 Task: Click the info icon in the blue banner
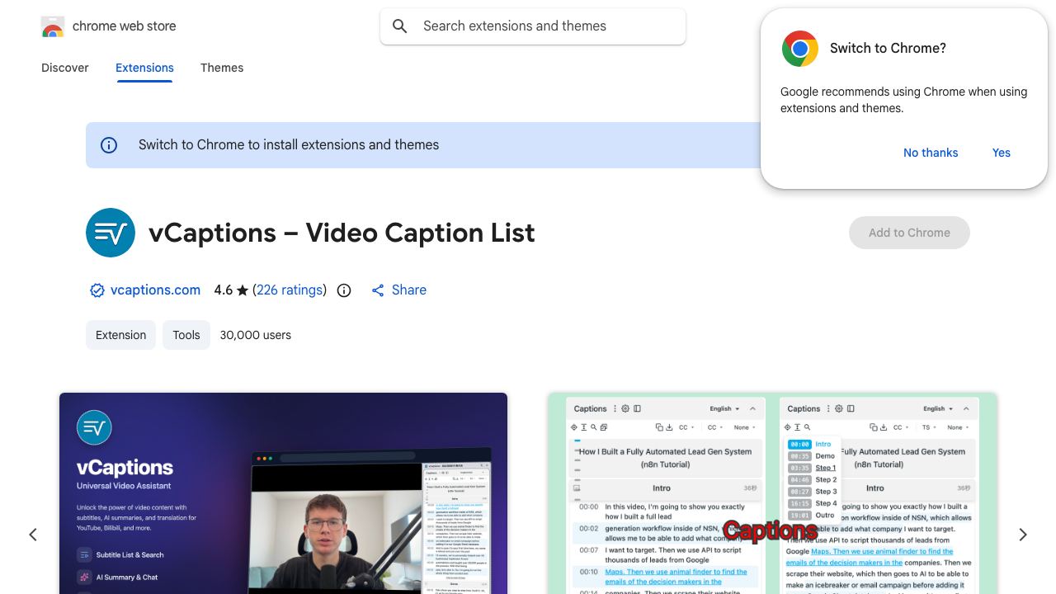[109, 145]
